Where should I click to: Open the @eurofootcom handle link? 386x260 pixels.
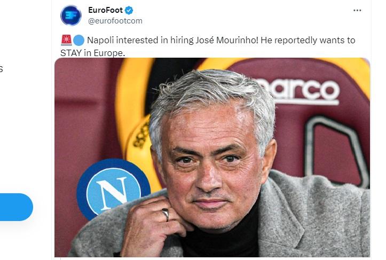click(115, 21)
